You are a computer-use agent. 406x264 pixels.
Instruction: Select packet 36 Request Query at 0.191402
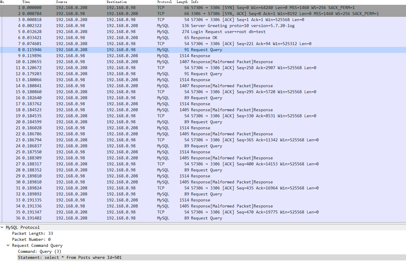(203, 218)
